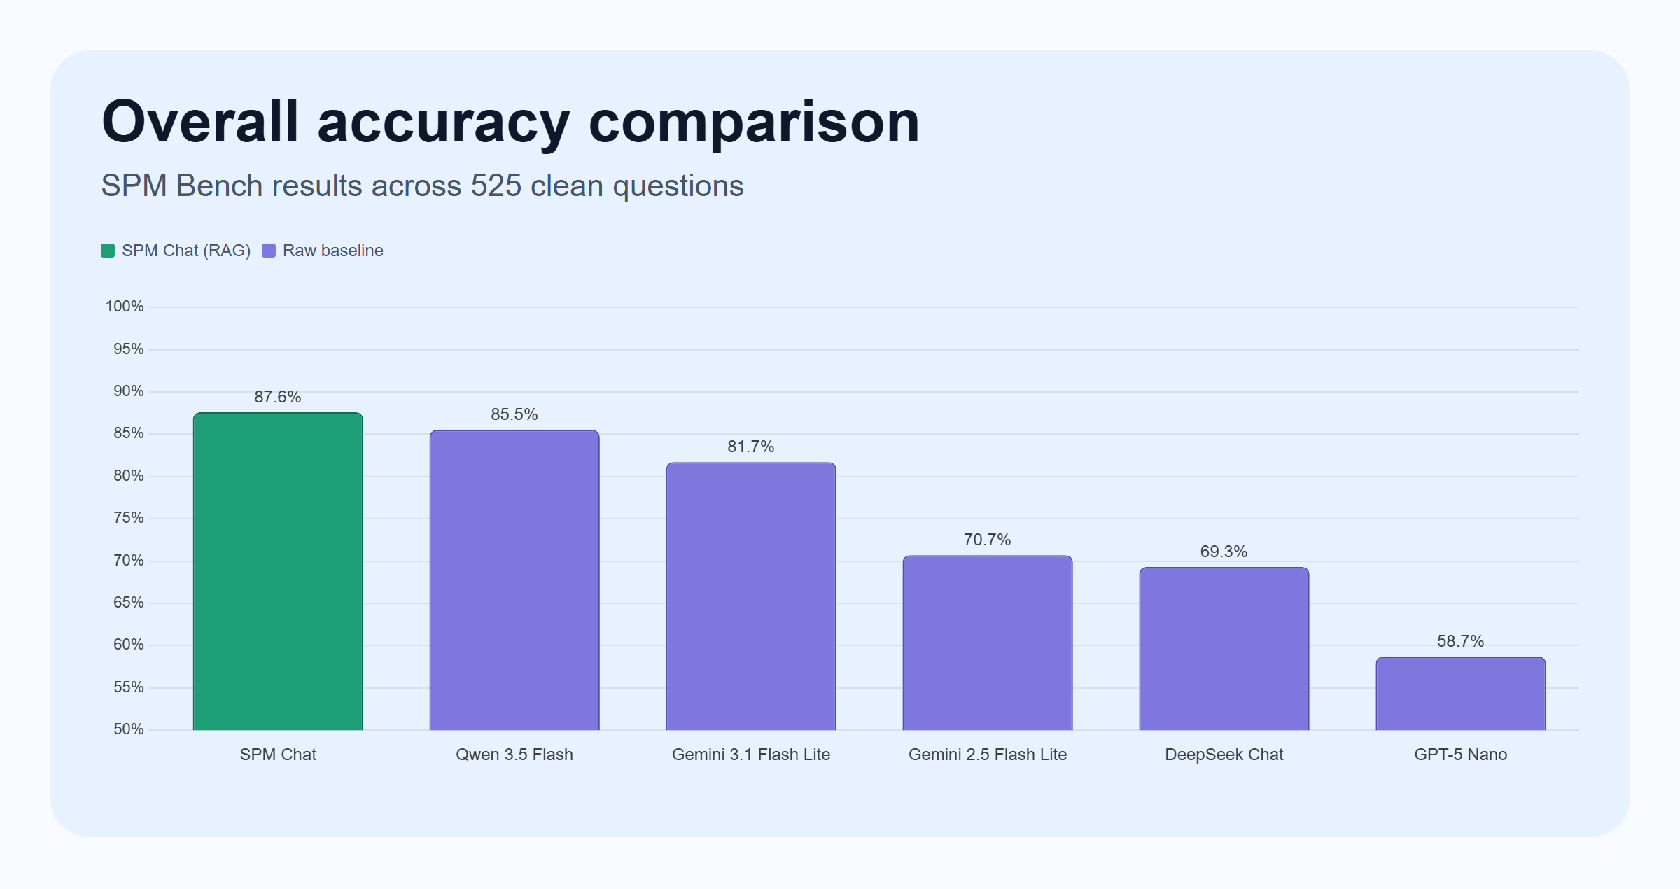Click the Overall accuracy comparison title
This screenshot has width=1680, height=889.
coord(510,122)
